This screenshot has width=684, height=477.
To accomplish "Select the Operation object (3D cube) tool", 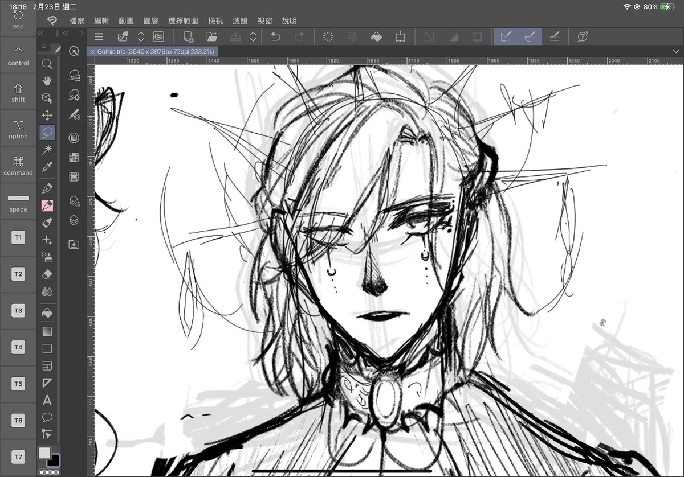I will 47,98.
